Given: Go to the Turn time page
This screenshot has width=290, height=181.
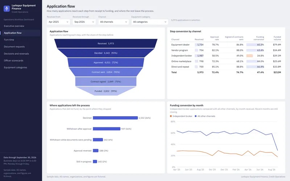Looking at the screenshot, I should (x=9, y=40).
